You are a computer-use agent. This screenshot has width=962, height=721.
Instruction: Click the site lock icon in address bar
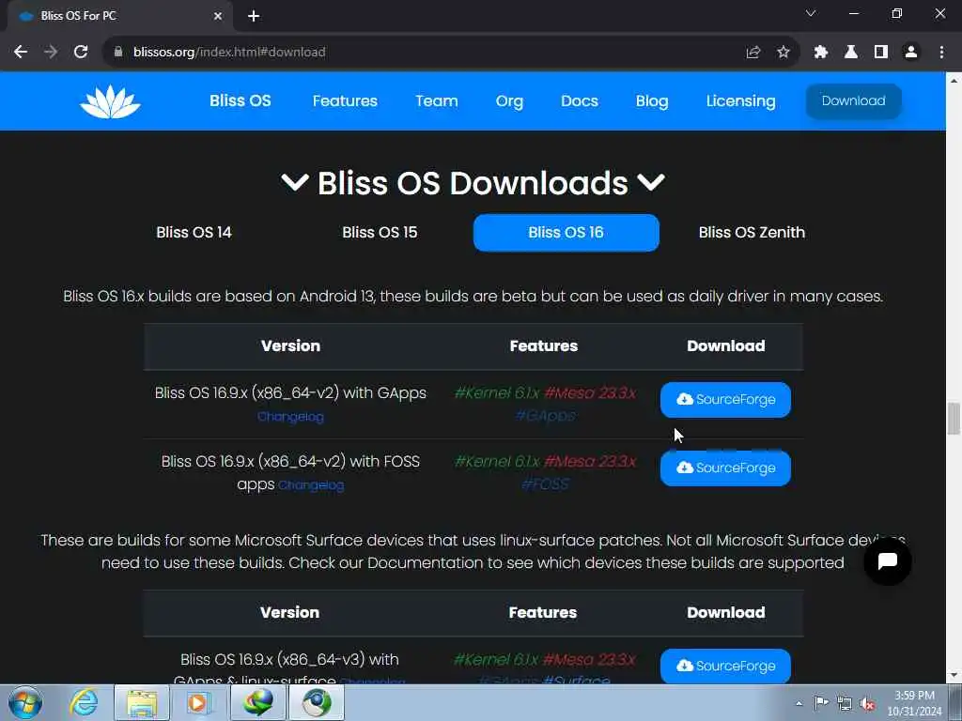pyautogui.click(x=117, y=53)
